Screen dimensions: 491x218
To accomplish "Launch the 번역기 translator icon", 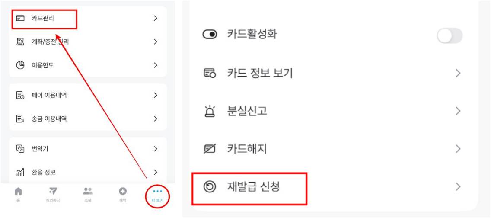I will pyautogui.click(x=20, y=149).
